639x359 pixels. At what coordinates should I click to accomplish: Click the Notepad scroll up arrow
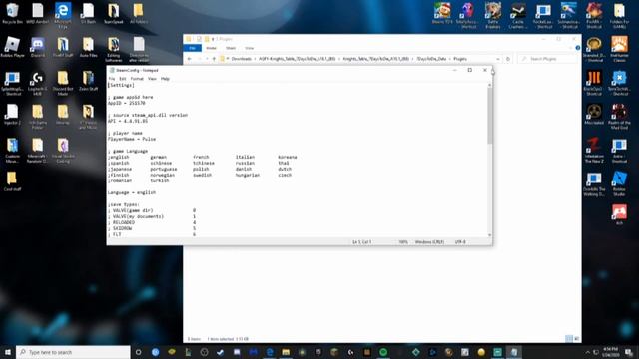[489, 85]
